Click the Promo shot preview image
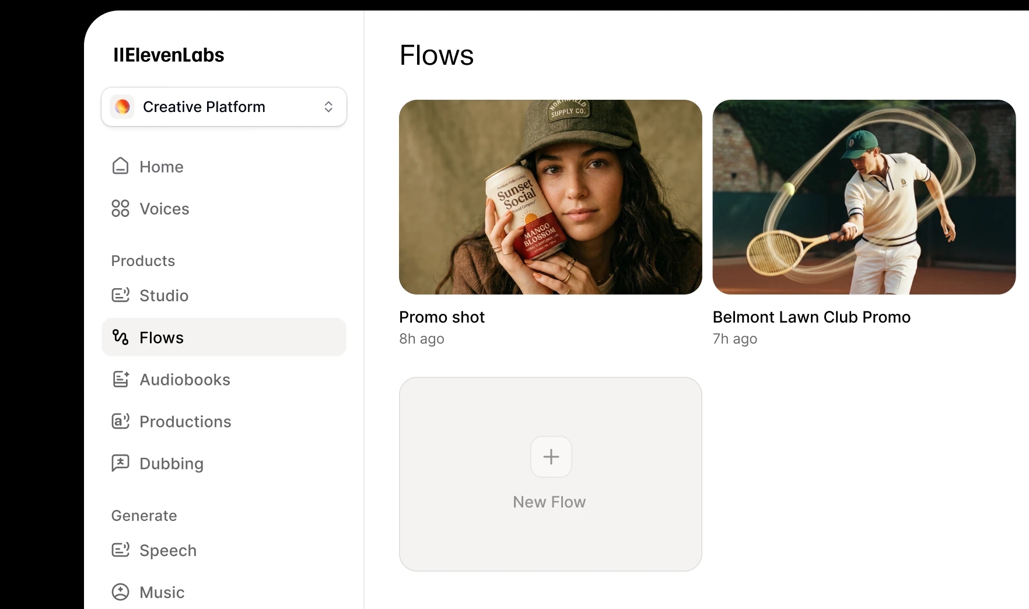The image size is (1029, 609). tap(549, 197)
